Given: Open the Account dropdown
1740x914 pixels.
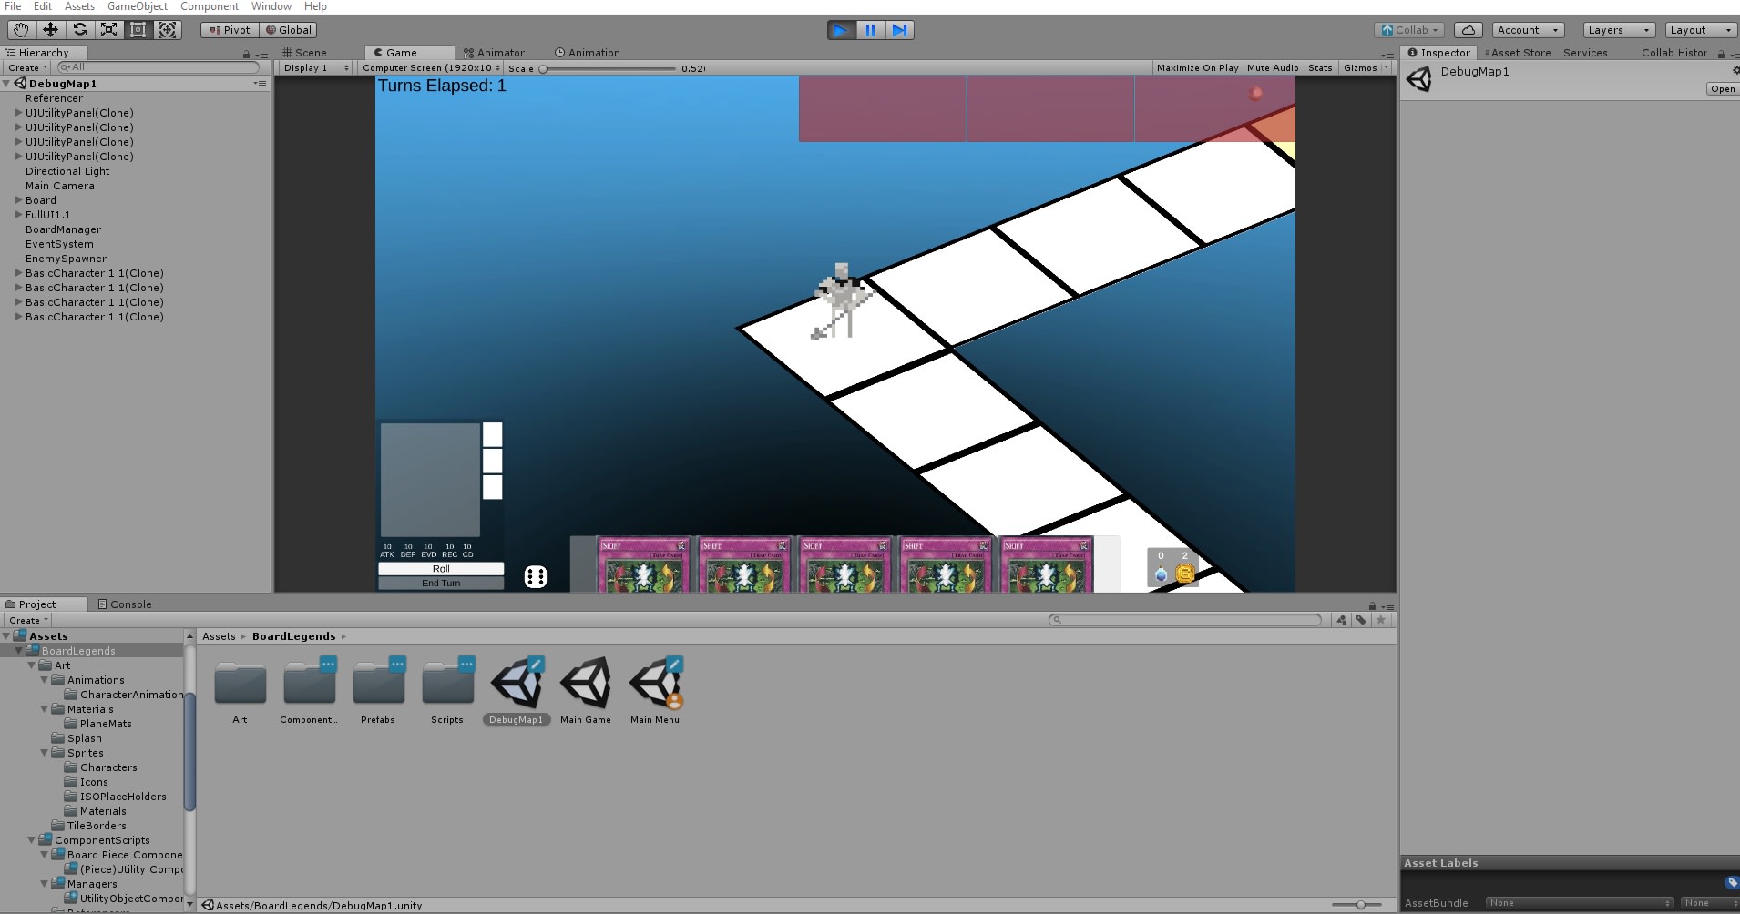Looking at the screenshot, I should tap(1528, 30).
